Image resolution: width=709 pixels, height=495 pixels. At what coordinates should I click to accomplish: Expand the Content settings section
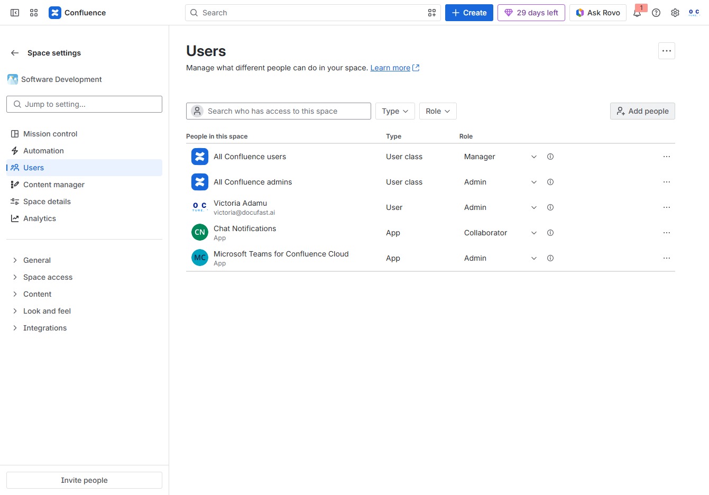point(84,294)
